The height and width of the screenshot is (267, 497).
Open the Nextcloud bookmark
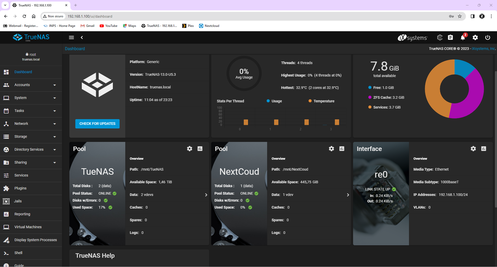(209, 26)
